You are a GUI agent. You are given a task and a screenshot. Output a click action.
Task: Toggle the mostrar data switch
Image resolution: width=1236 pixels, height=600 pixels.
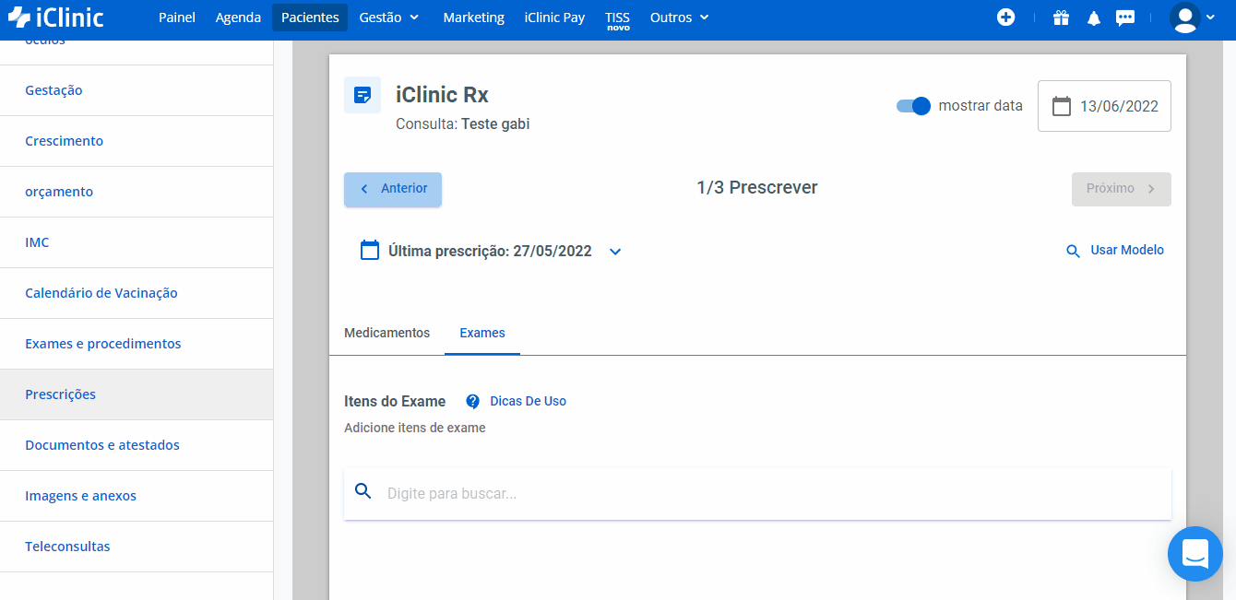pos(913,106)
